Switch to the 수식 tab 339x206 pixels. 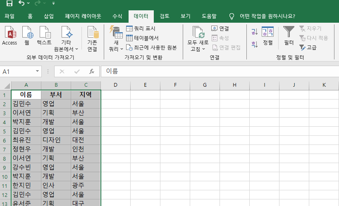coord(117,16)
